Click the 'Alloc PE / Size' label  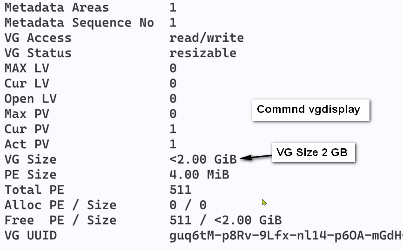coord(60,205)
